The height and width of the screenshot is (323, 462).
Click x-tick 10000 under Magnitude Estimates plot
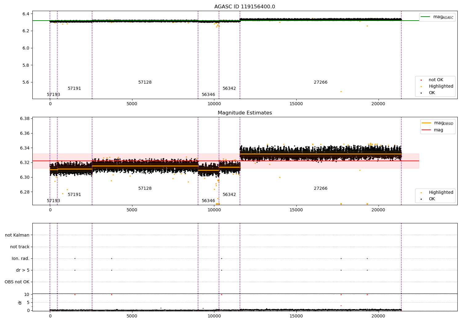click(214, 210)
